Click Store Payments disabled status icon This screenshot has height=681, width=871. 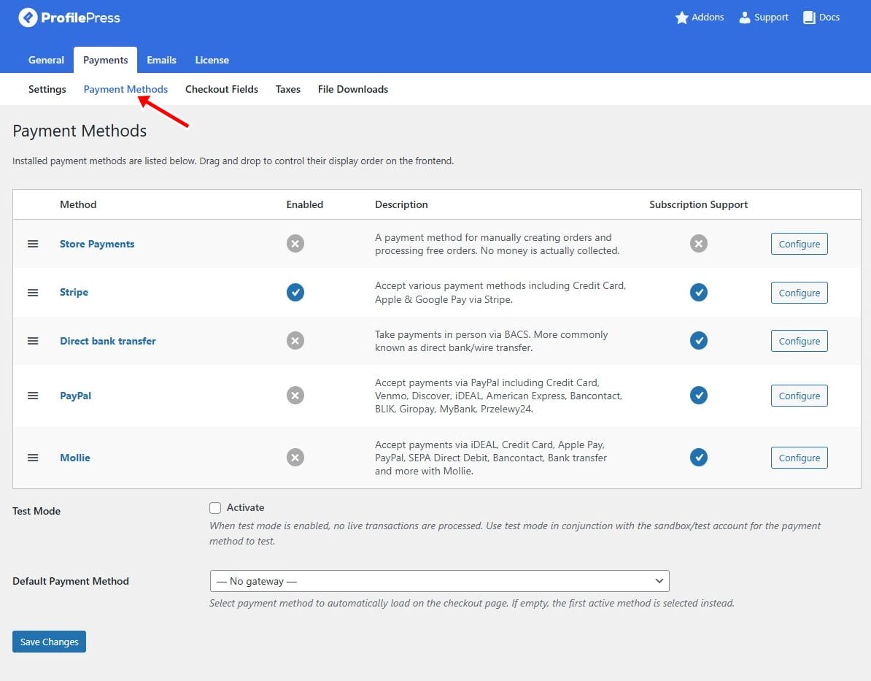(x=295, y=244)
